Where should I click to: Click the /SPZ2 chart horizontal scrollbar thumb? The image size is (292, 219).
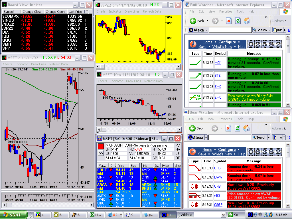pos(103,66)
